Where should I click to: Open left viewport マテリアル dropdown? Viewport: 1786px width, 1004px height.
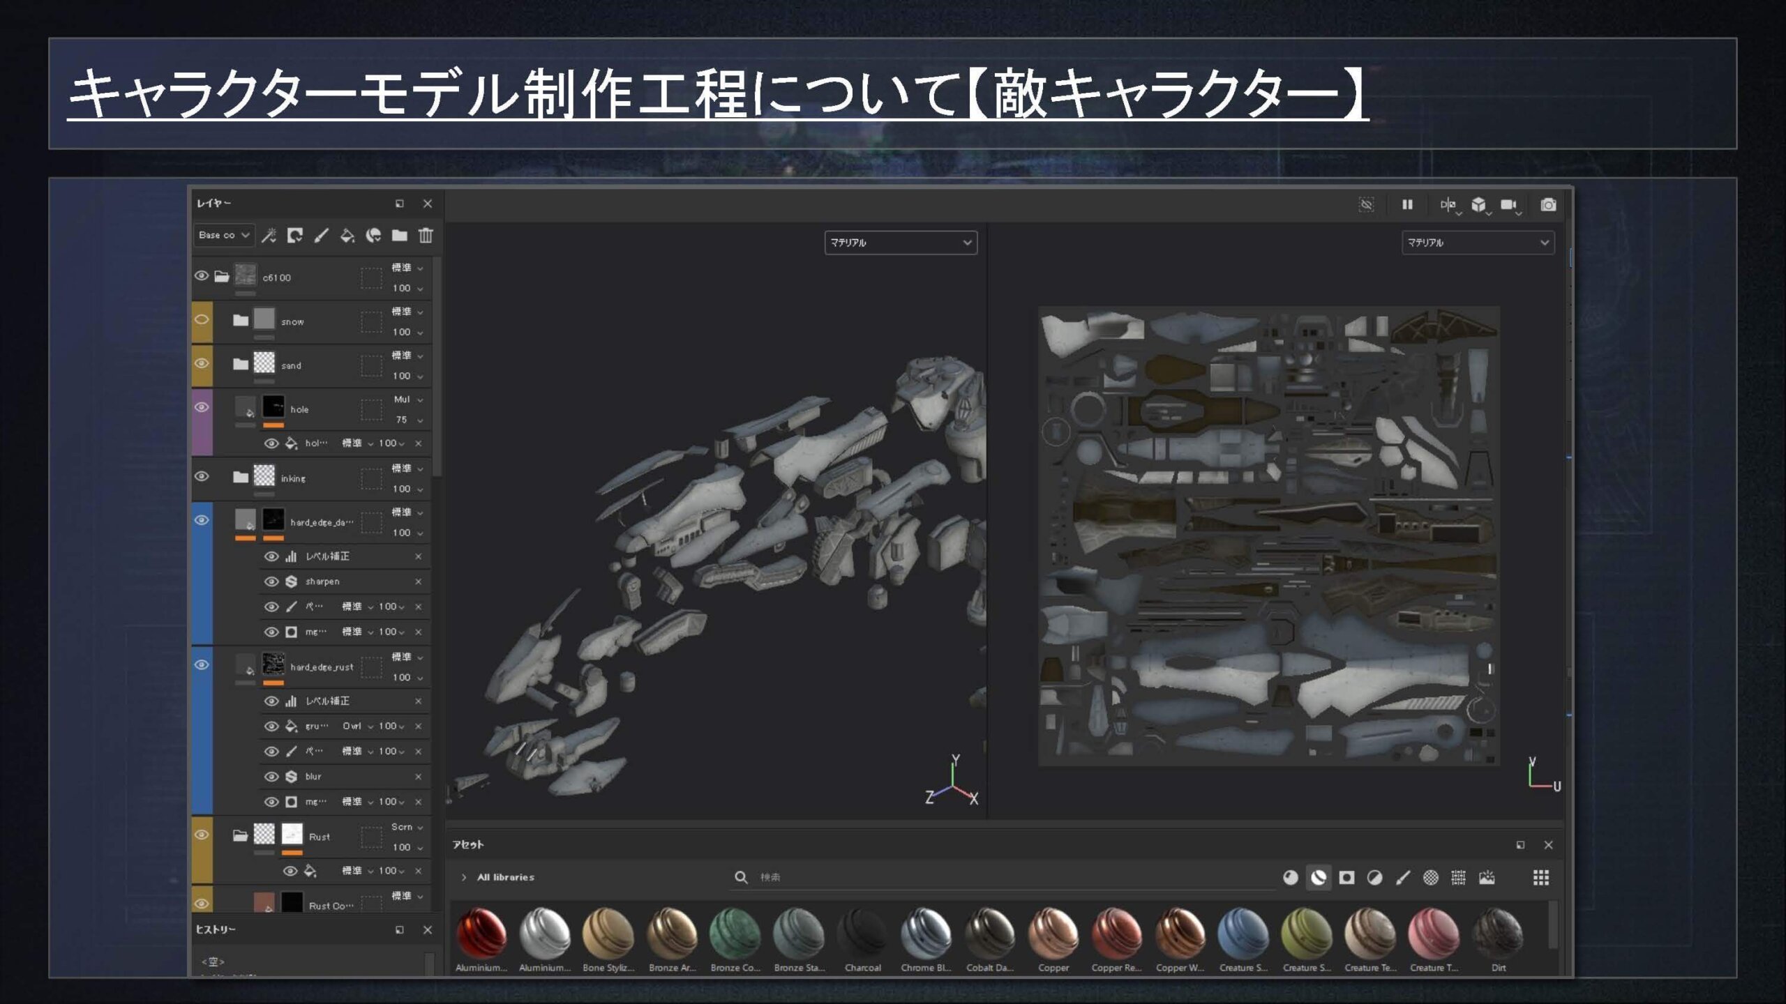point(901,243)
